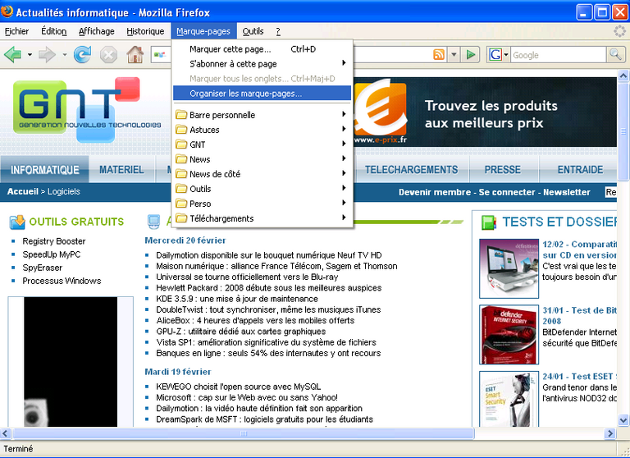
Task: Click the GNT site logo
Action: [86, 110]
